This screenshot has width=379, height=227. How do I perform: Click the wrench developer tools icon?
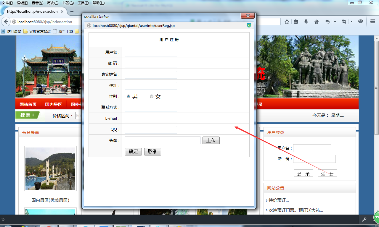coord(364,219)
